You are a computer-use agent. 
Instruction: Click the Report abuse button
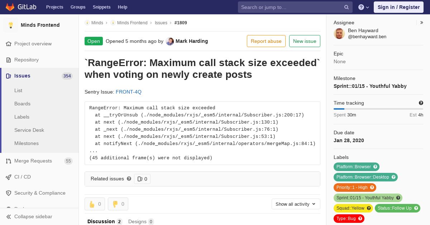(266, 41)
